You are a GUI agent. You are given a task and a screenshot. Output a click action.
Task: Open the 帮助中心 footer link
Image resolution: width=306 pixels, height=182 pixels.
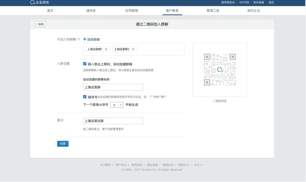(184, 165)
